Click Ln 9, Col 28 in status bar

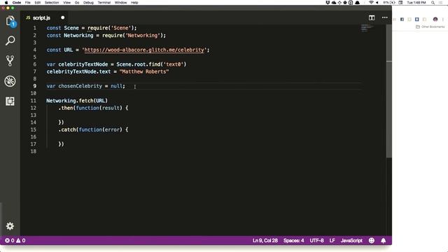(x=265, y=241)
